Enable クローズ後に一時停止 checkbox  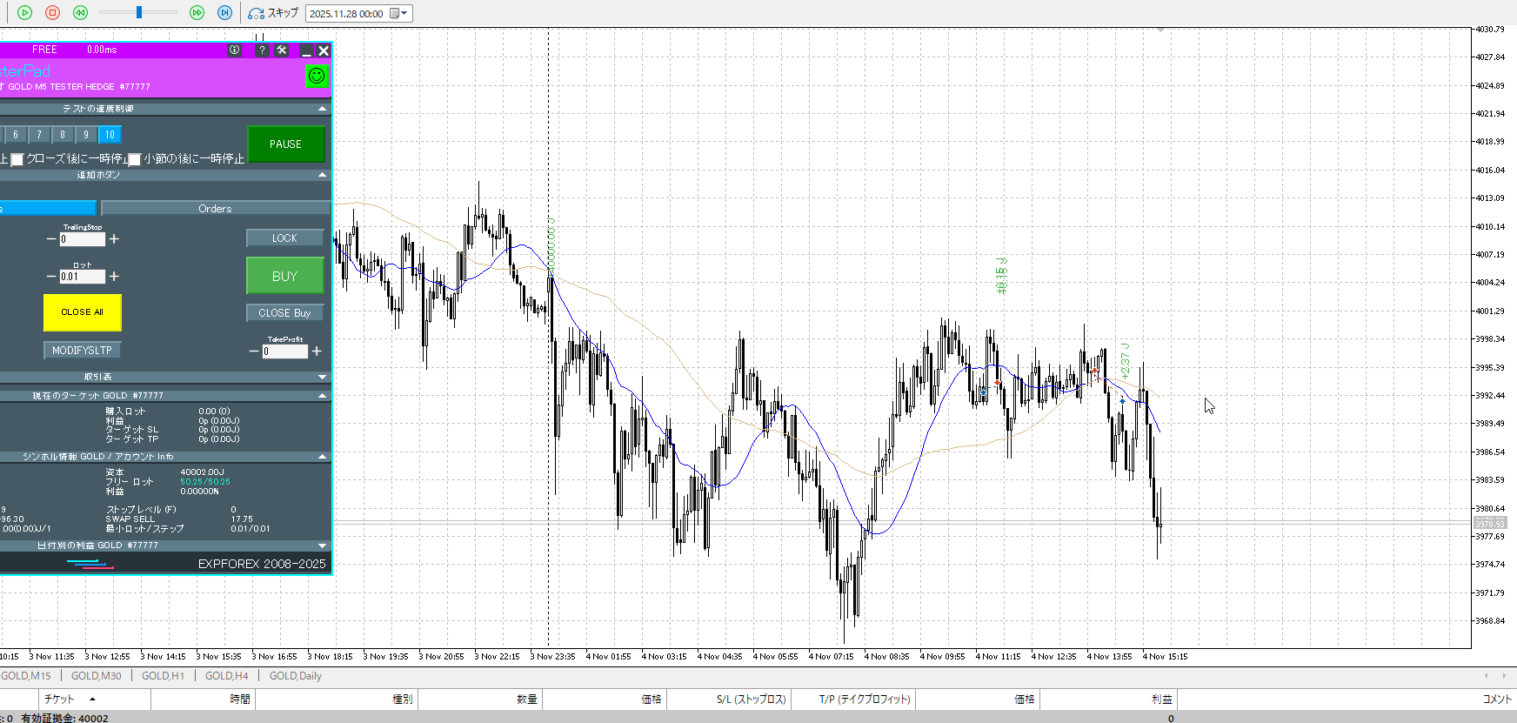click(x=17, y=159)
